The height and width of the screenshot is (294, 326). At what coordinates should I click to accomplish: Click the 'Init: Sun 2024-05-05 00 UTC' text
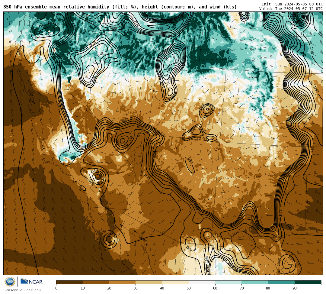pos(292,4)
